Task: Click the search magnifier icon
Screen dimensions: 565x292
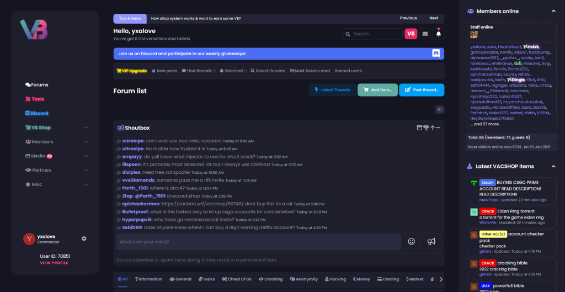Action: [x=348, y=34]
